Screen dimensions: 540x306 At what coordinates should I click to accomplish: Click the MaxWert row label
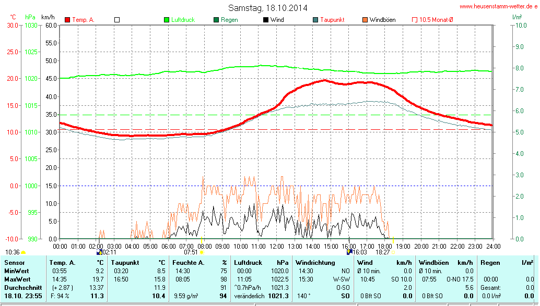coord(17,279)
